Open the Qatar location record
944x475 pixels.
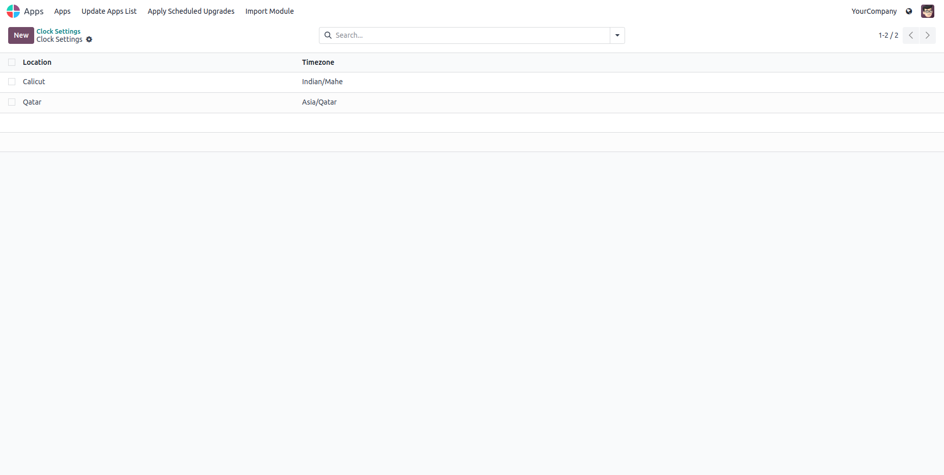coord(32,102)
